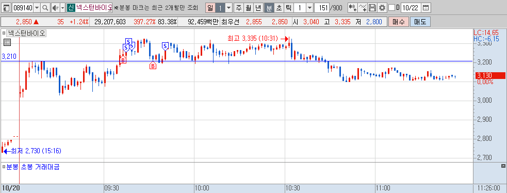Click the floppy disk save icon
507x193 pixels.
(372, 7)
